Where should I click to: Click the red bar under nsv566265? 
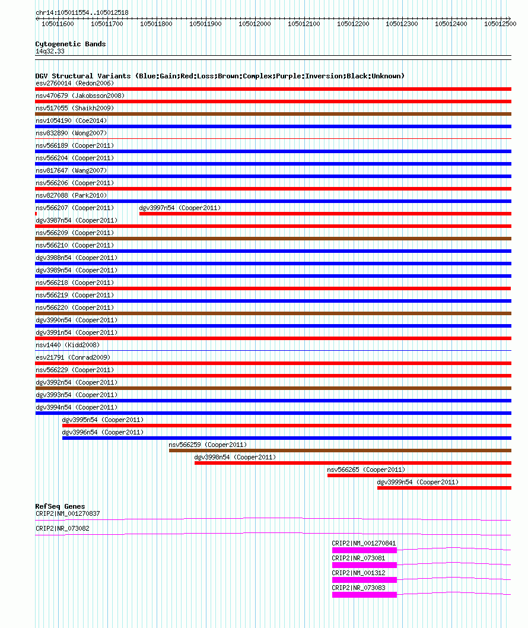pos(419,475)
